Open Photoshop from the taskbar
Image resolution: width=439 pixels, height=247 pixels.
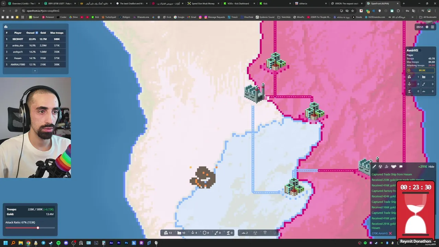[x=126, y=243]
